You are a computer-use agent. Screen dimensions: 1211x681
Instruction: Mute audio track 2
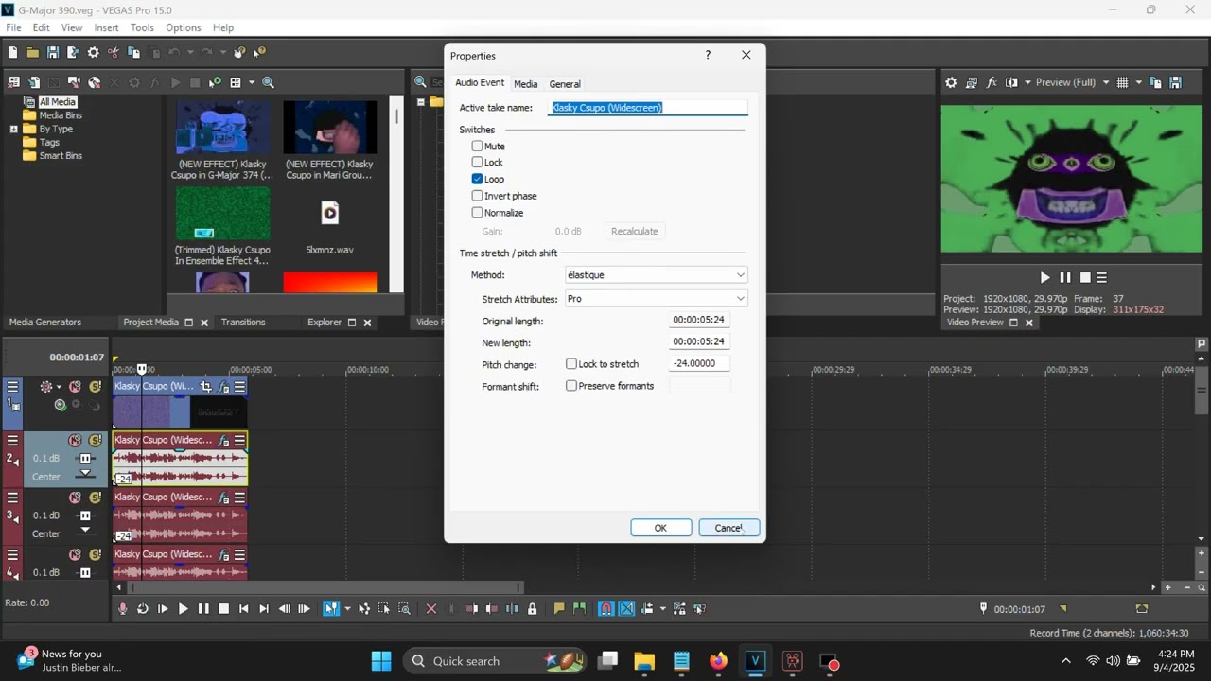pyautogui.click(x=75, y=441)
